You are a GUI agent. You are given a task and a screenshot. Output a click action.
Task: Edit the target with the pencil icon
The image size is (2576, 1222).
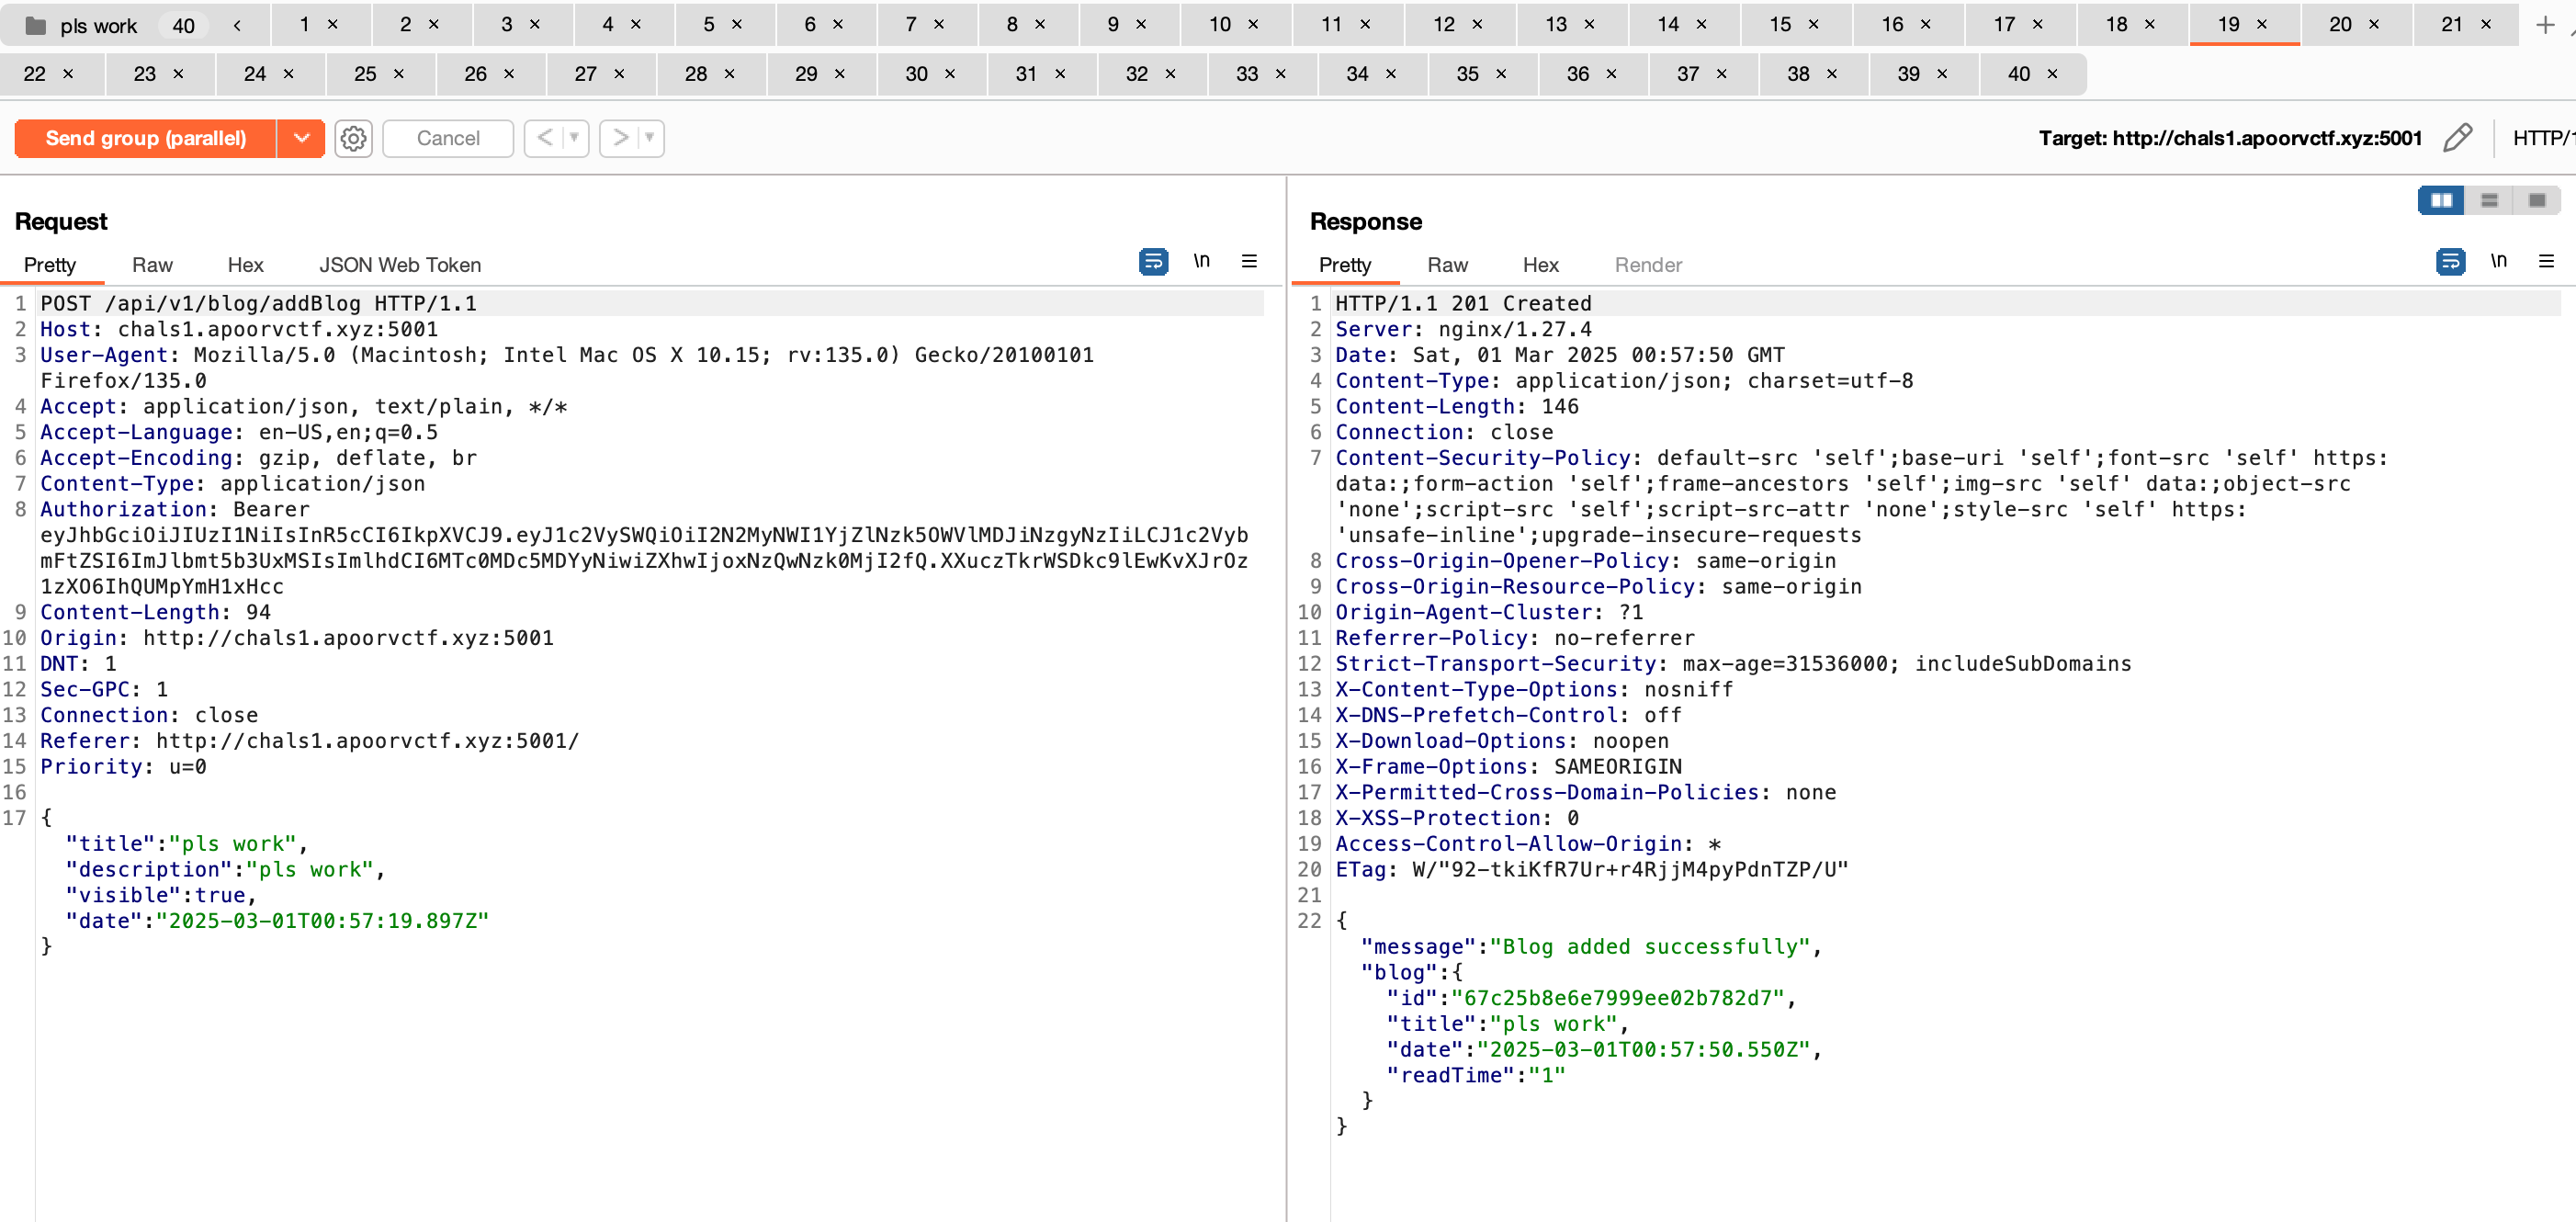[2457, 138]
